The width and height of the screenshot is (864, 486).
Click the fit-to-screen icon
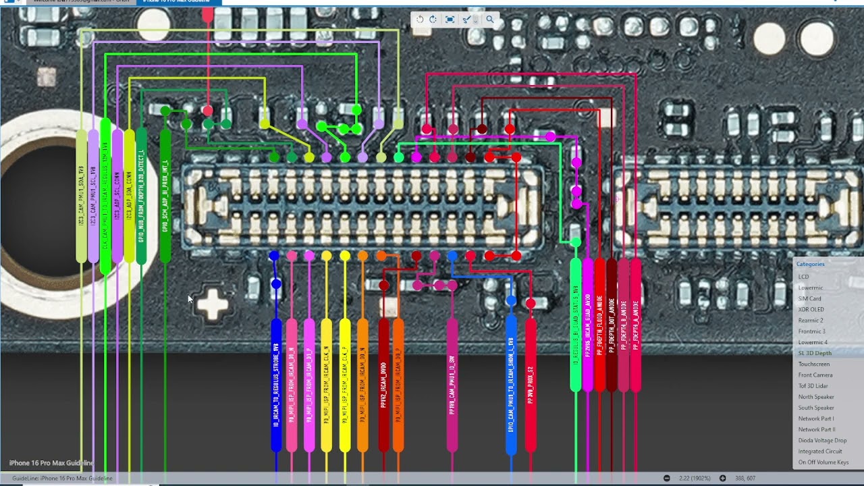[x=450, y=20]
